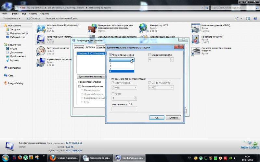Enable Максимум памяти checkbox

point(149,55)
